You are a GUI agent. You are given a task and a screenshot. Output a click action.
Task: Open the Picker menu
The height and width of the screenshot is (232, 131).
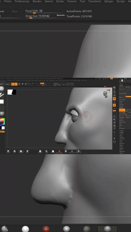coord(8,1)
